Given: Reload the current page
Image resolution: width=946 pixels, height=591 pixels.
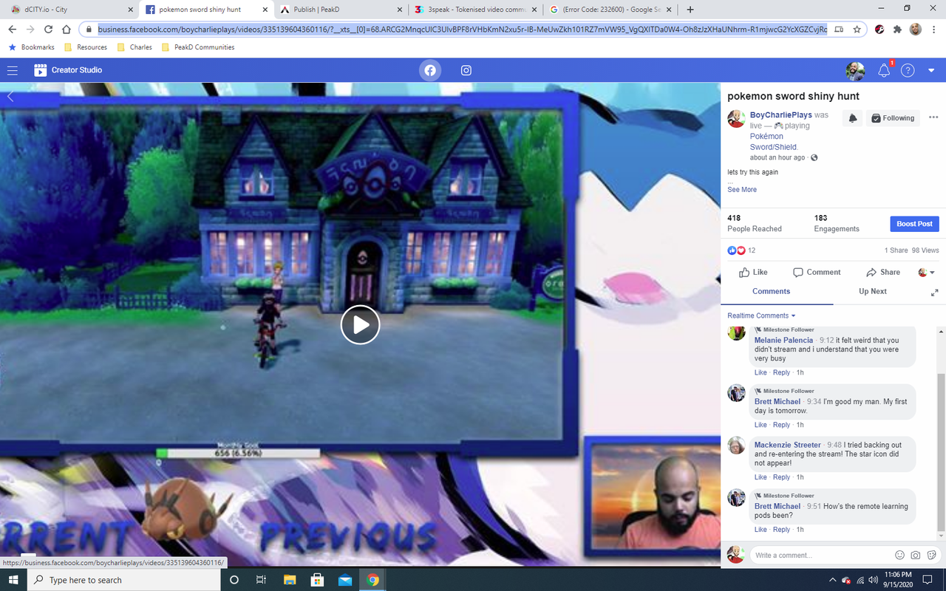Looking at the screenshot, I should [48, 30].
